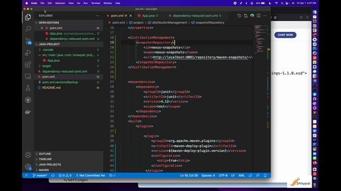Open notifications bell in status bar

pyautogui.click(x=265, y=176)
